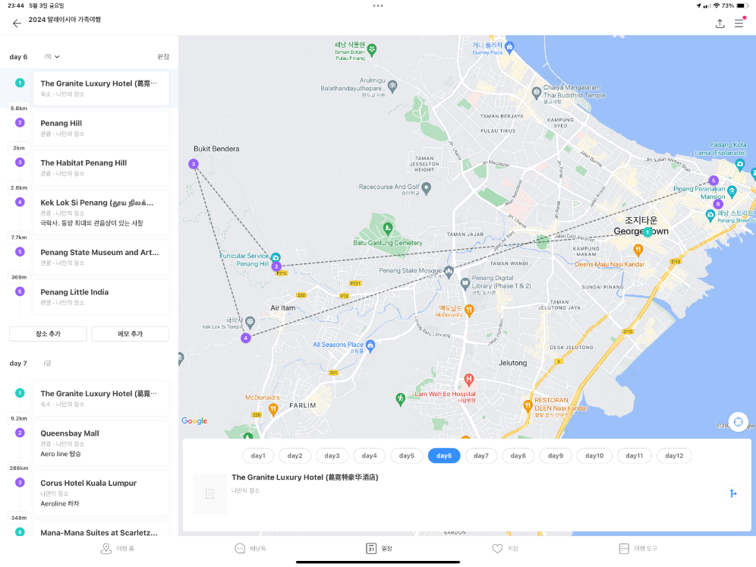Switch to the day10 tab
756x567 pixels.
click(x=594, y=455)
